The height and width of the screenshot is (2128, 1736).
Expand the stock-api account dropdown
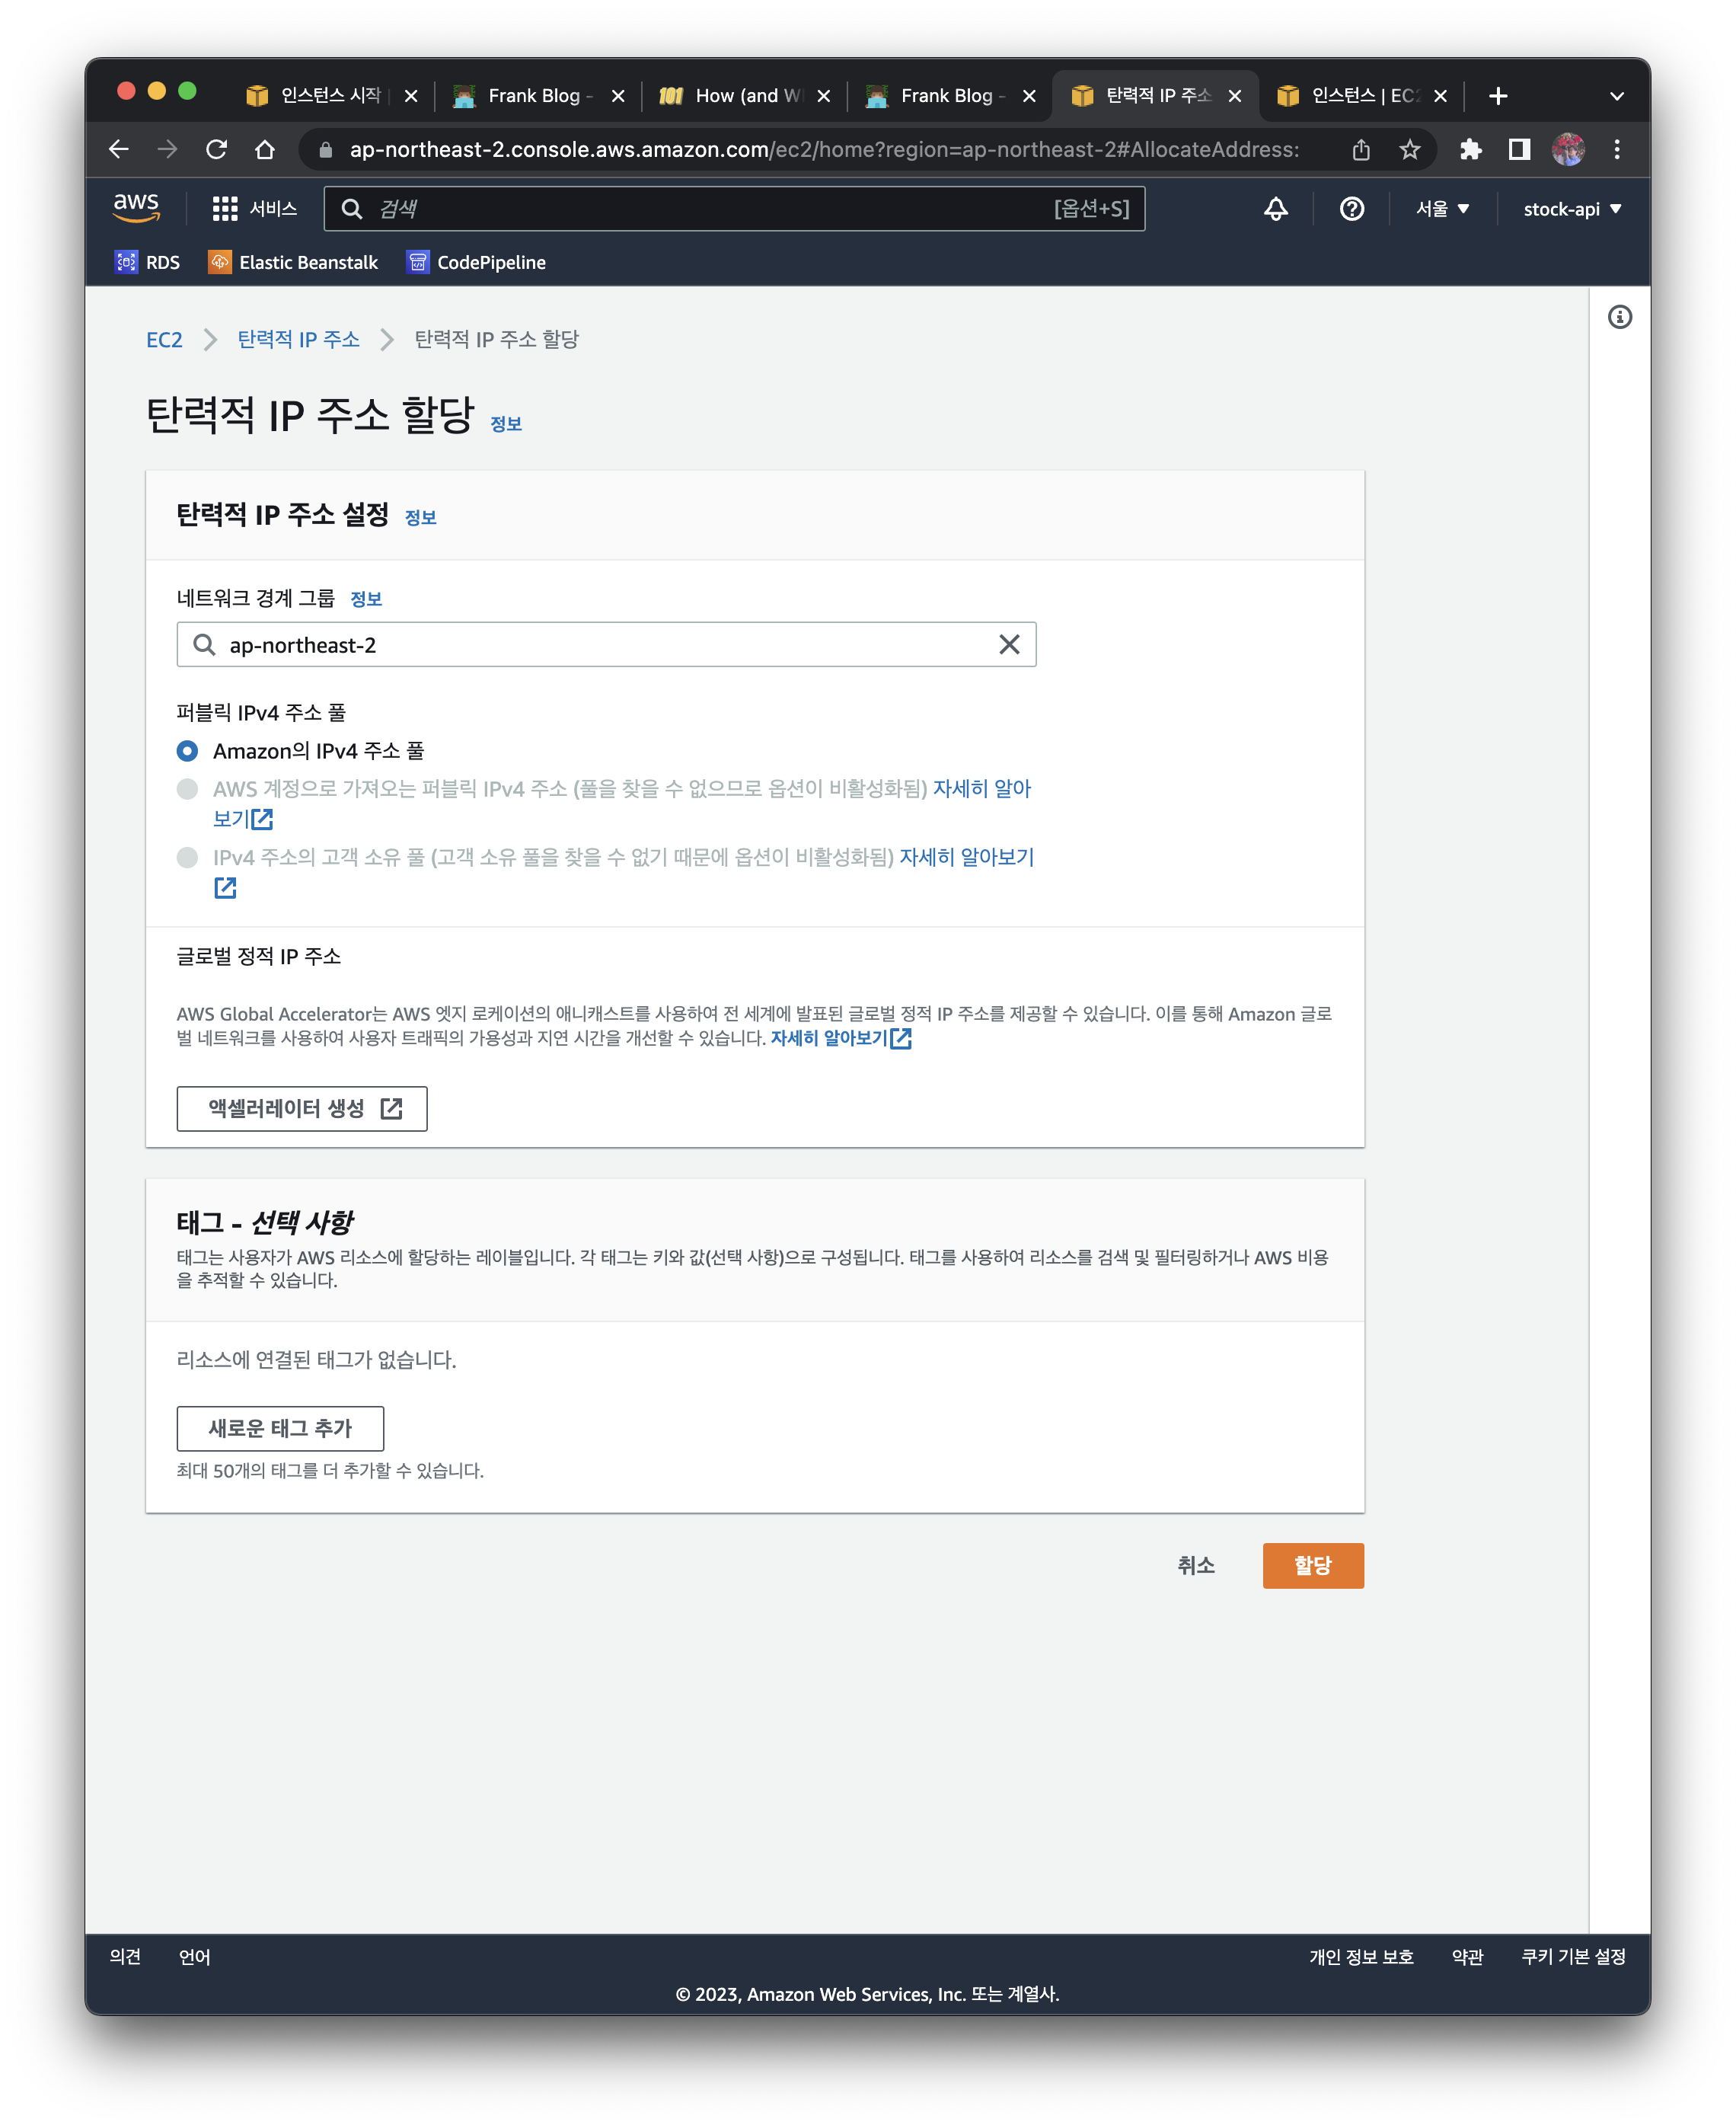1571,209
